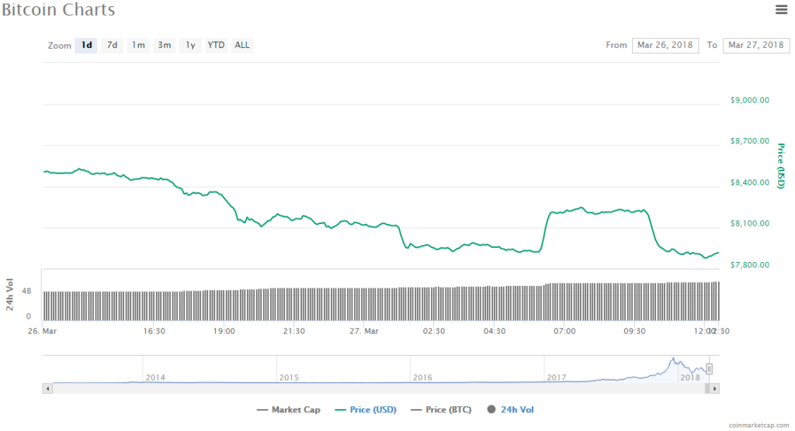The image size is (795, 431).
Task: Open the chart hamburger menu icon
Action: coord(781,9)
